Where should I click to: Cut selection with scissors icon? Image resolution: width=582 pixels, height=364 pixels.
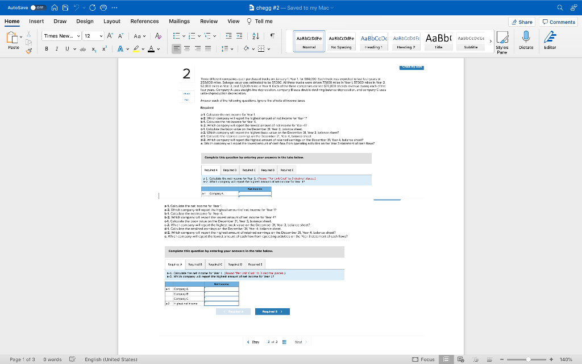28,35
